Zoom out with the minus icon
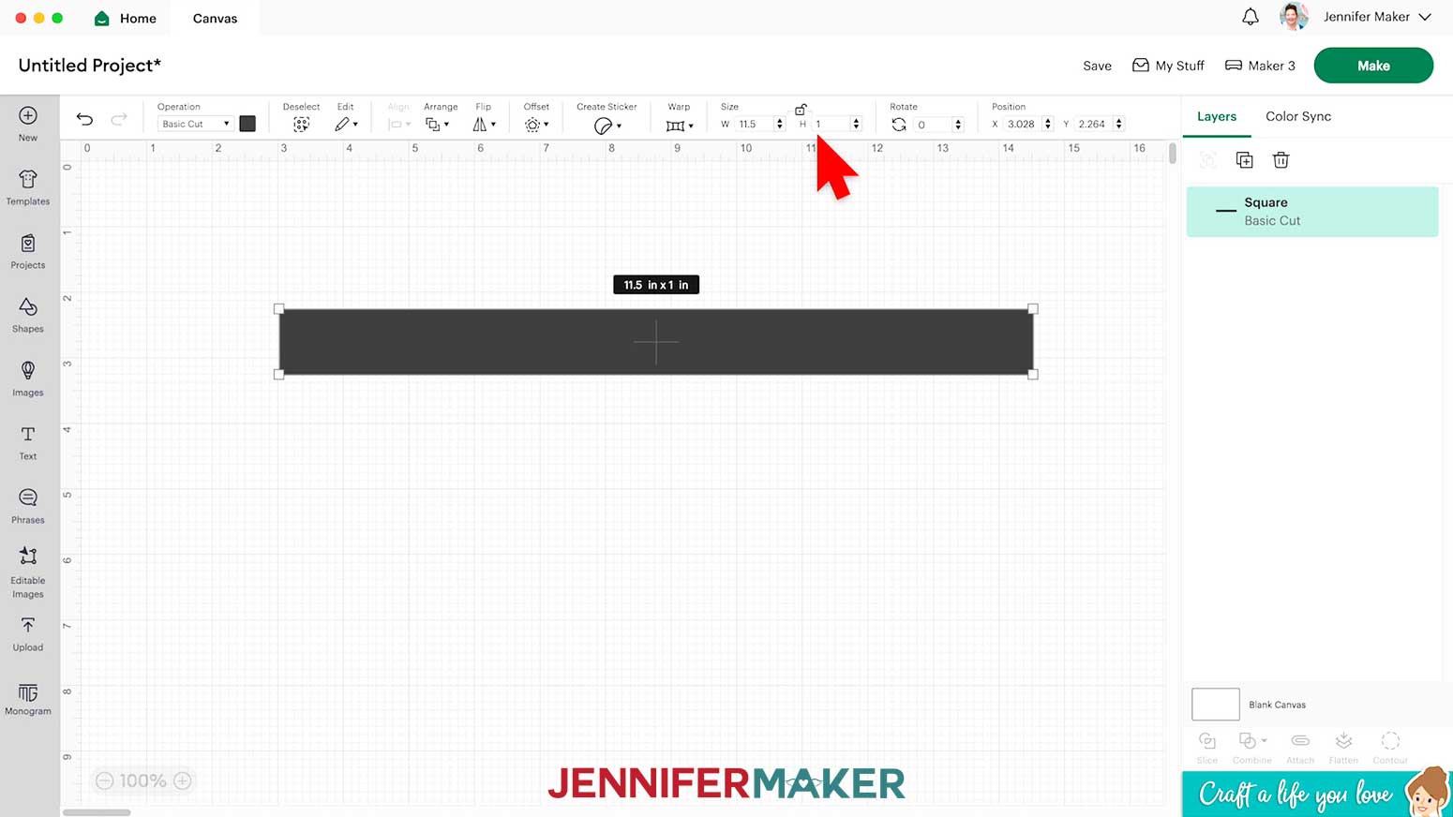Screen dimensions: 1453x817 click(104, 780)
